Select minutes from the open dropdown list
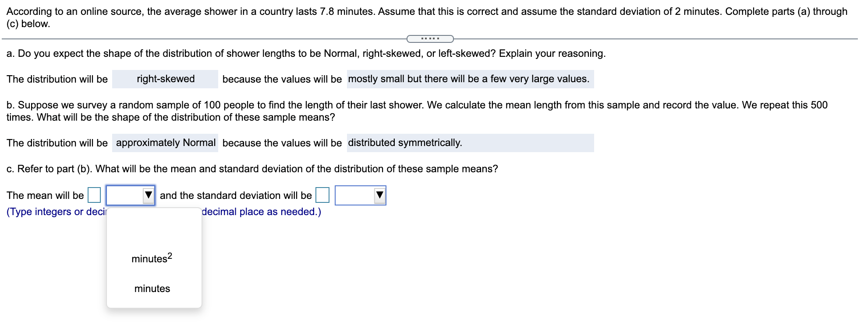The image size is (864, 334). click(x=152, y=288)
